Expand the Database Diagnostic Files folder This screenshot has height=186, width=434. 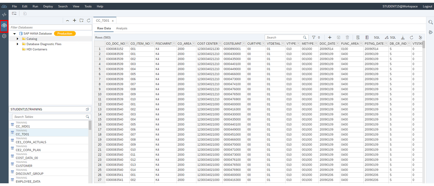point(18,44)
